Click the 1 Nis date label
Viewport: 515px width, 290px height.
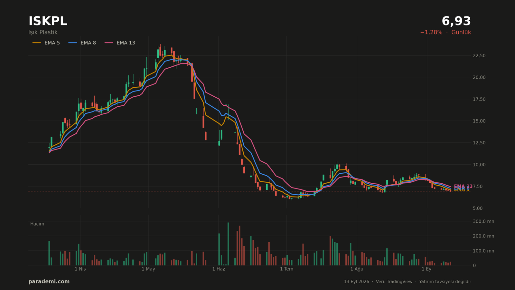point(80,269)
